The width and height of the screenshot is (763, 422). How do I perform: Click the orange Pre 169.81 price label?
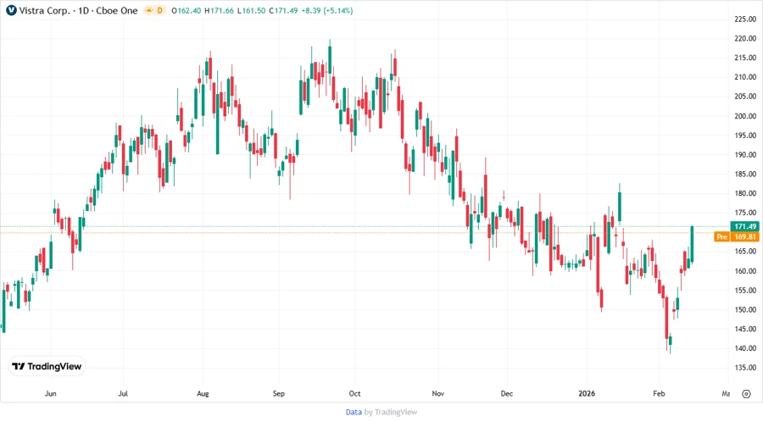[737, 236]
